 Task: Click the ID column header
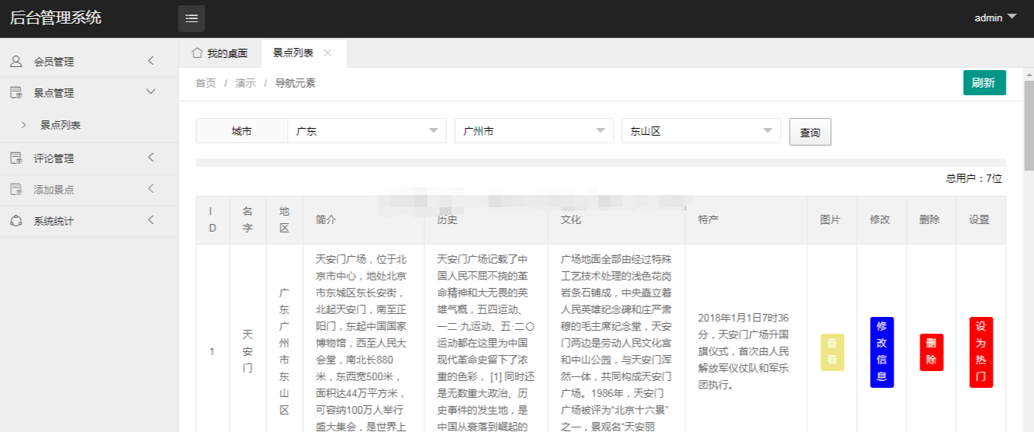coord(213,219)
